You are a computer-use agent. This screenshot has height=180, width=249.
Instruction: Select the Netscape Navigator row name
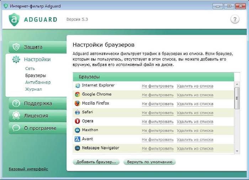(x=101, y=148)
